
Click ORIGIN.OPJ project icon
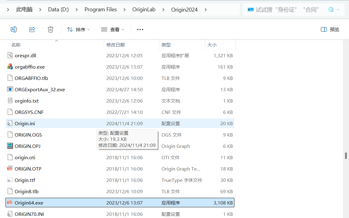pyautogui.click(x=10, y=146)
